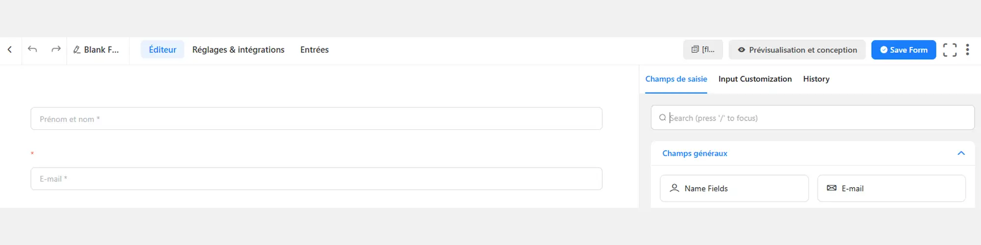The width and height of the screenshot is (981, 245).
Task: Redo the last form change
Action: [56, 49]
